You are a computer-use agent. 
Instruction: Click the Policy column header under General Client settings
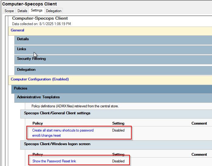pos(38,123)
